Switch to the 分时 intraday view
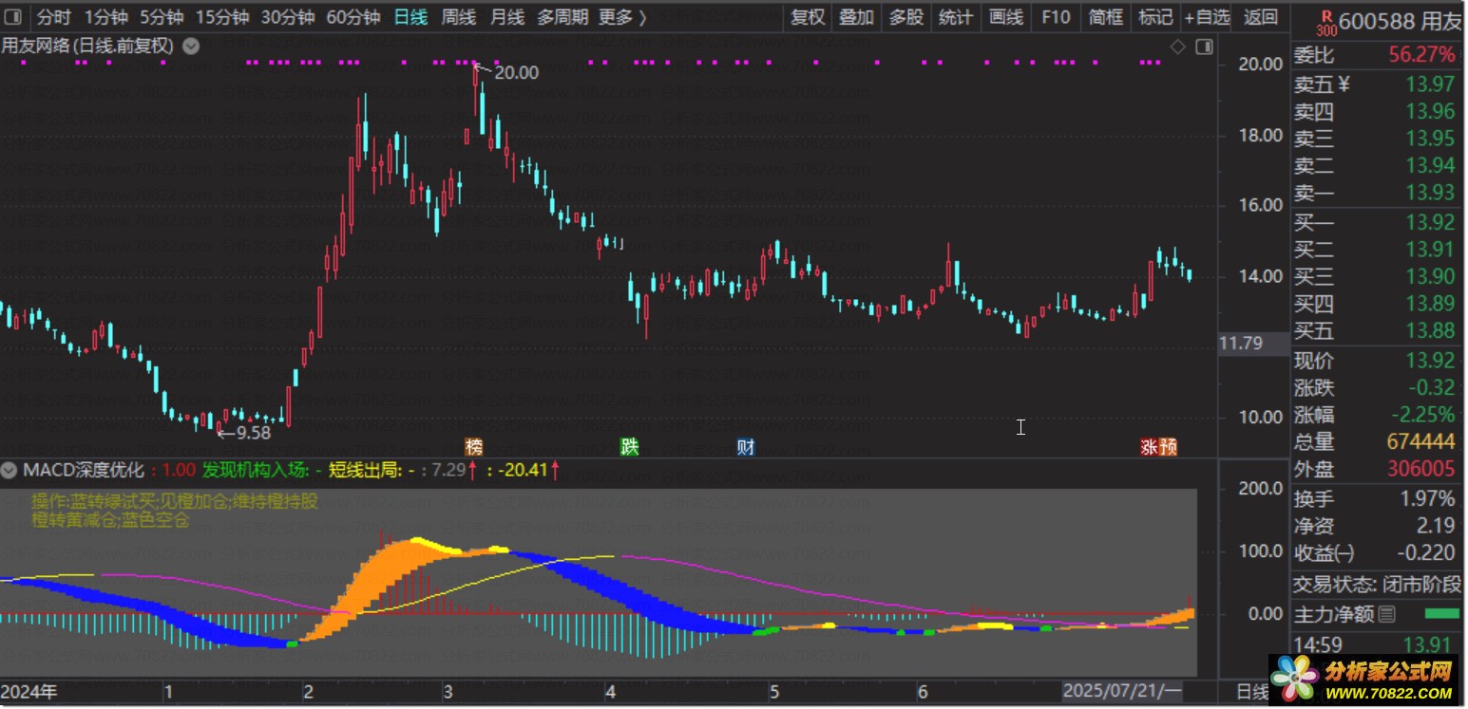Image resolution: width=1468 pixels, height=709 pixels. 54,17
